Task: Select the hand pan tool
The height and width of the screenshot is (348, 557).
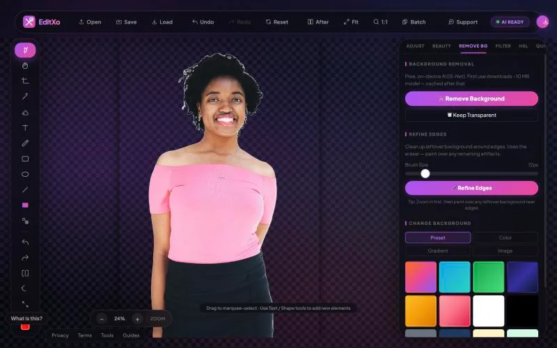Action: coord(25,65)
